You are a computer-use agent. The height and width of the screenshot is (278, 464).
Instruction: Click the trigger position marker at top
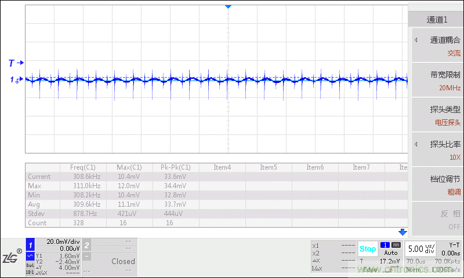[229, 6]
